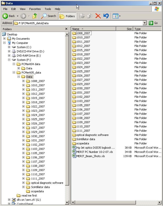163x206 pixels.
Task: Collapse the PCMerit05_data tree folder
Action: click(14, 72)
